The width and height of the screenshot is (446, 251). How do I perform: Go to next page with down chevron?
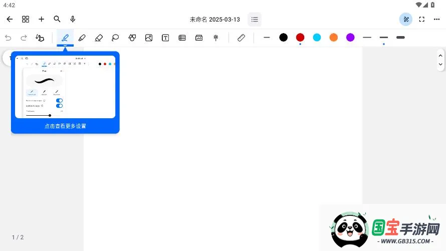pos(440,64)
